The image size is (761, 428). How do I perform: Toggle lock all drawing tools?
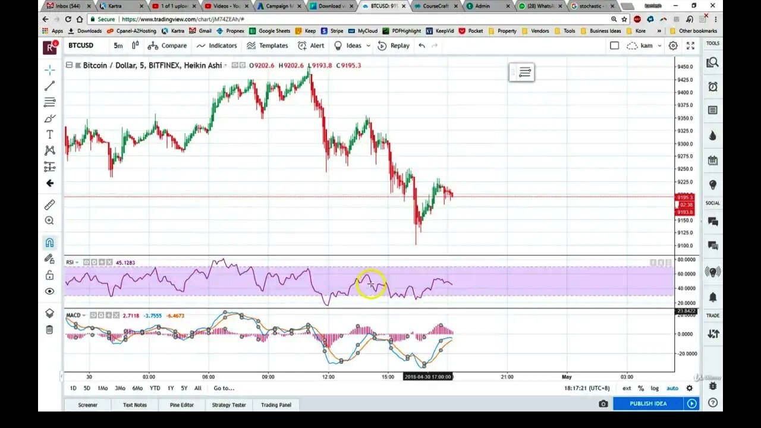tap(50, 275)
